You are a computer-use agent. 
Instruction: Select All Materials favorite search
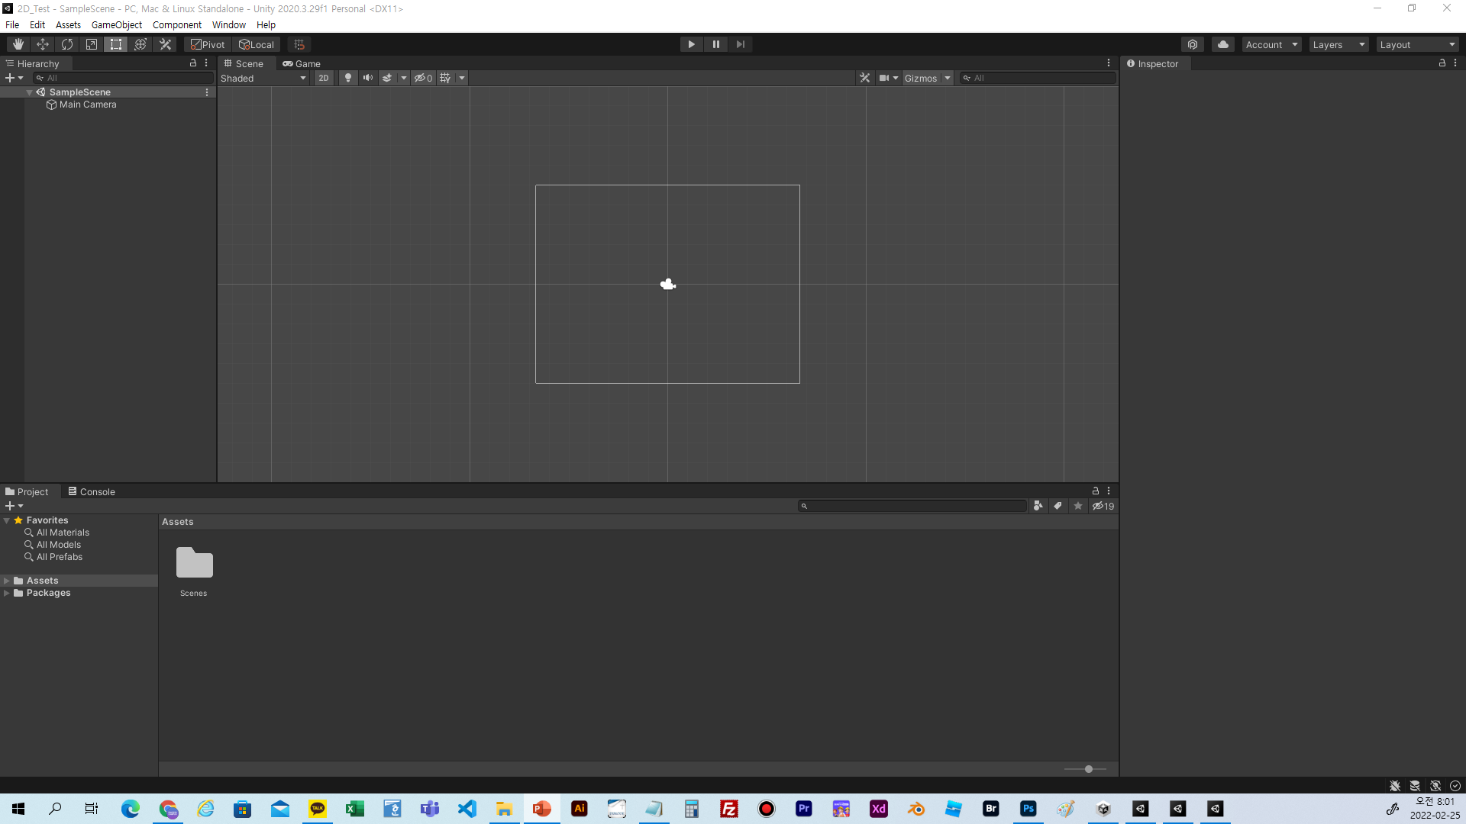pyautogui.click(x=63, y=533)
